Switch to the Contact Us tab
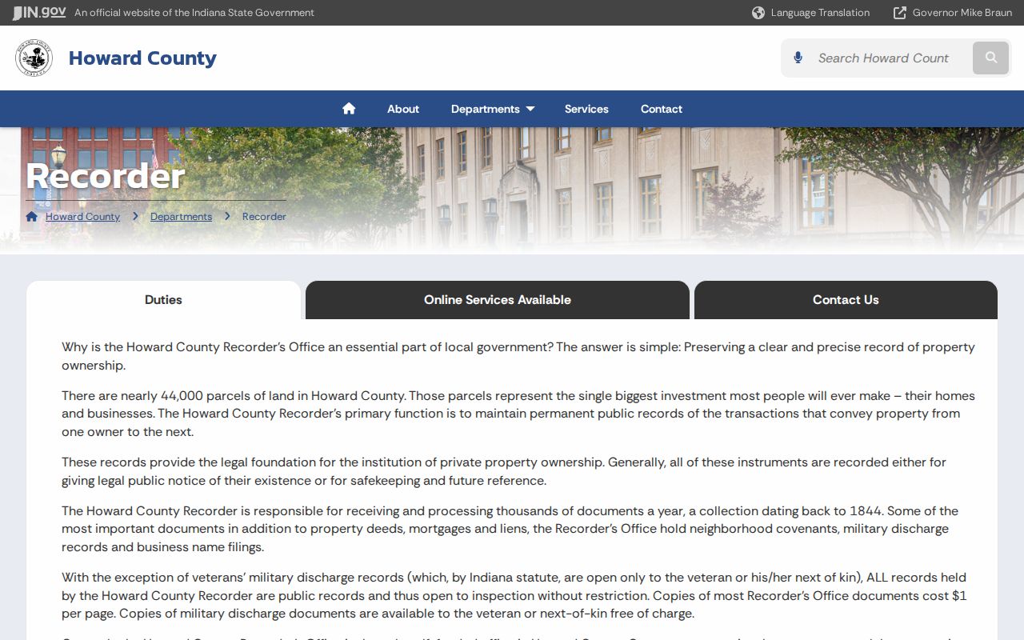The image size is (1024, 640). (846, 300)
